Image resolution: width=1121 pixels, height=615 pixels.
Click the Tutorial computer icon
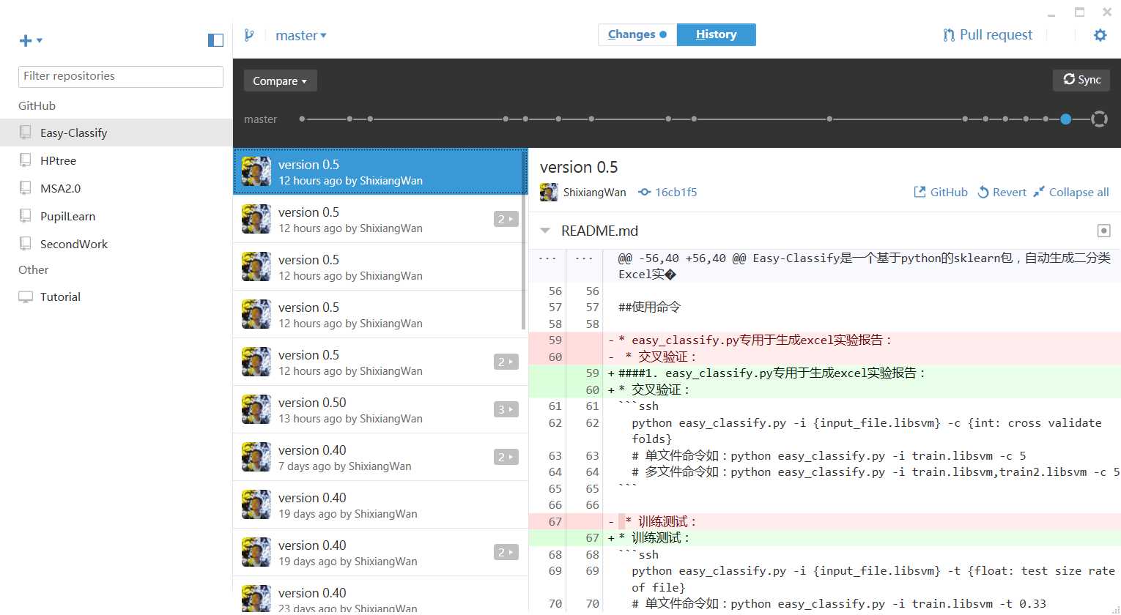(26, 297)
